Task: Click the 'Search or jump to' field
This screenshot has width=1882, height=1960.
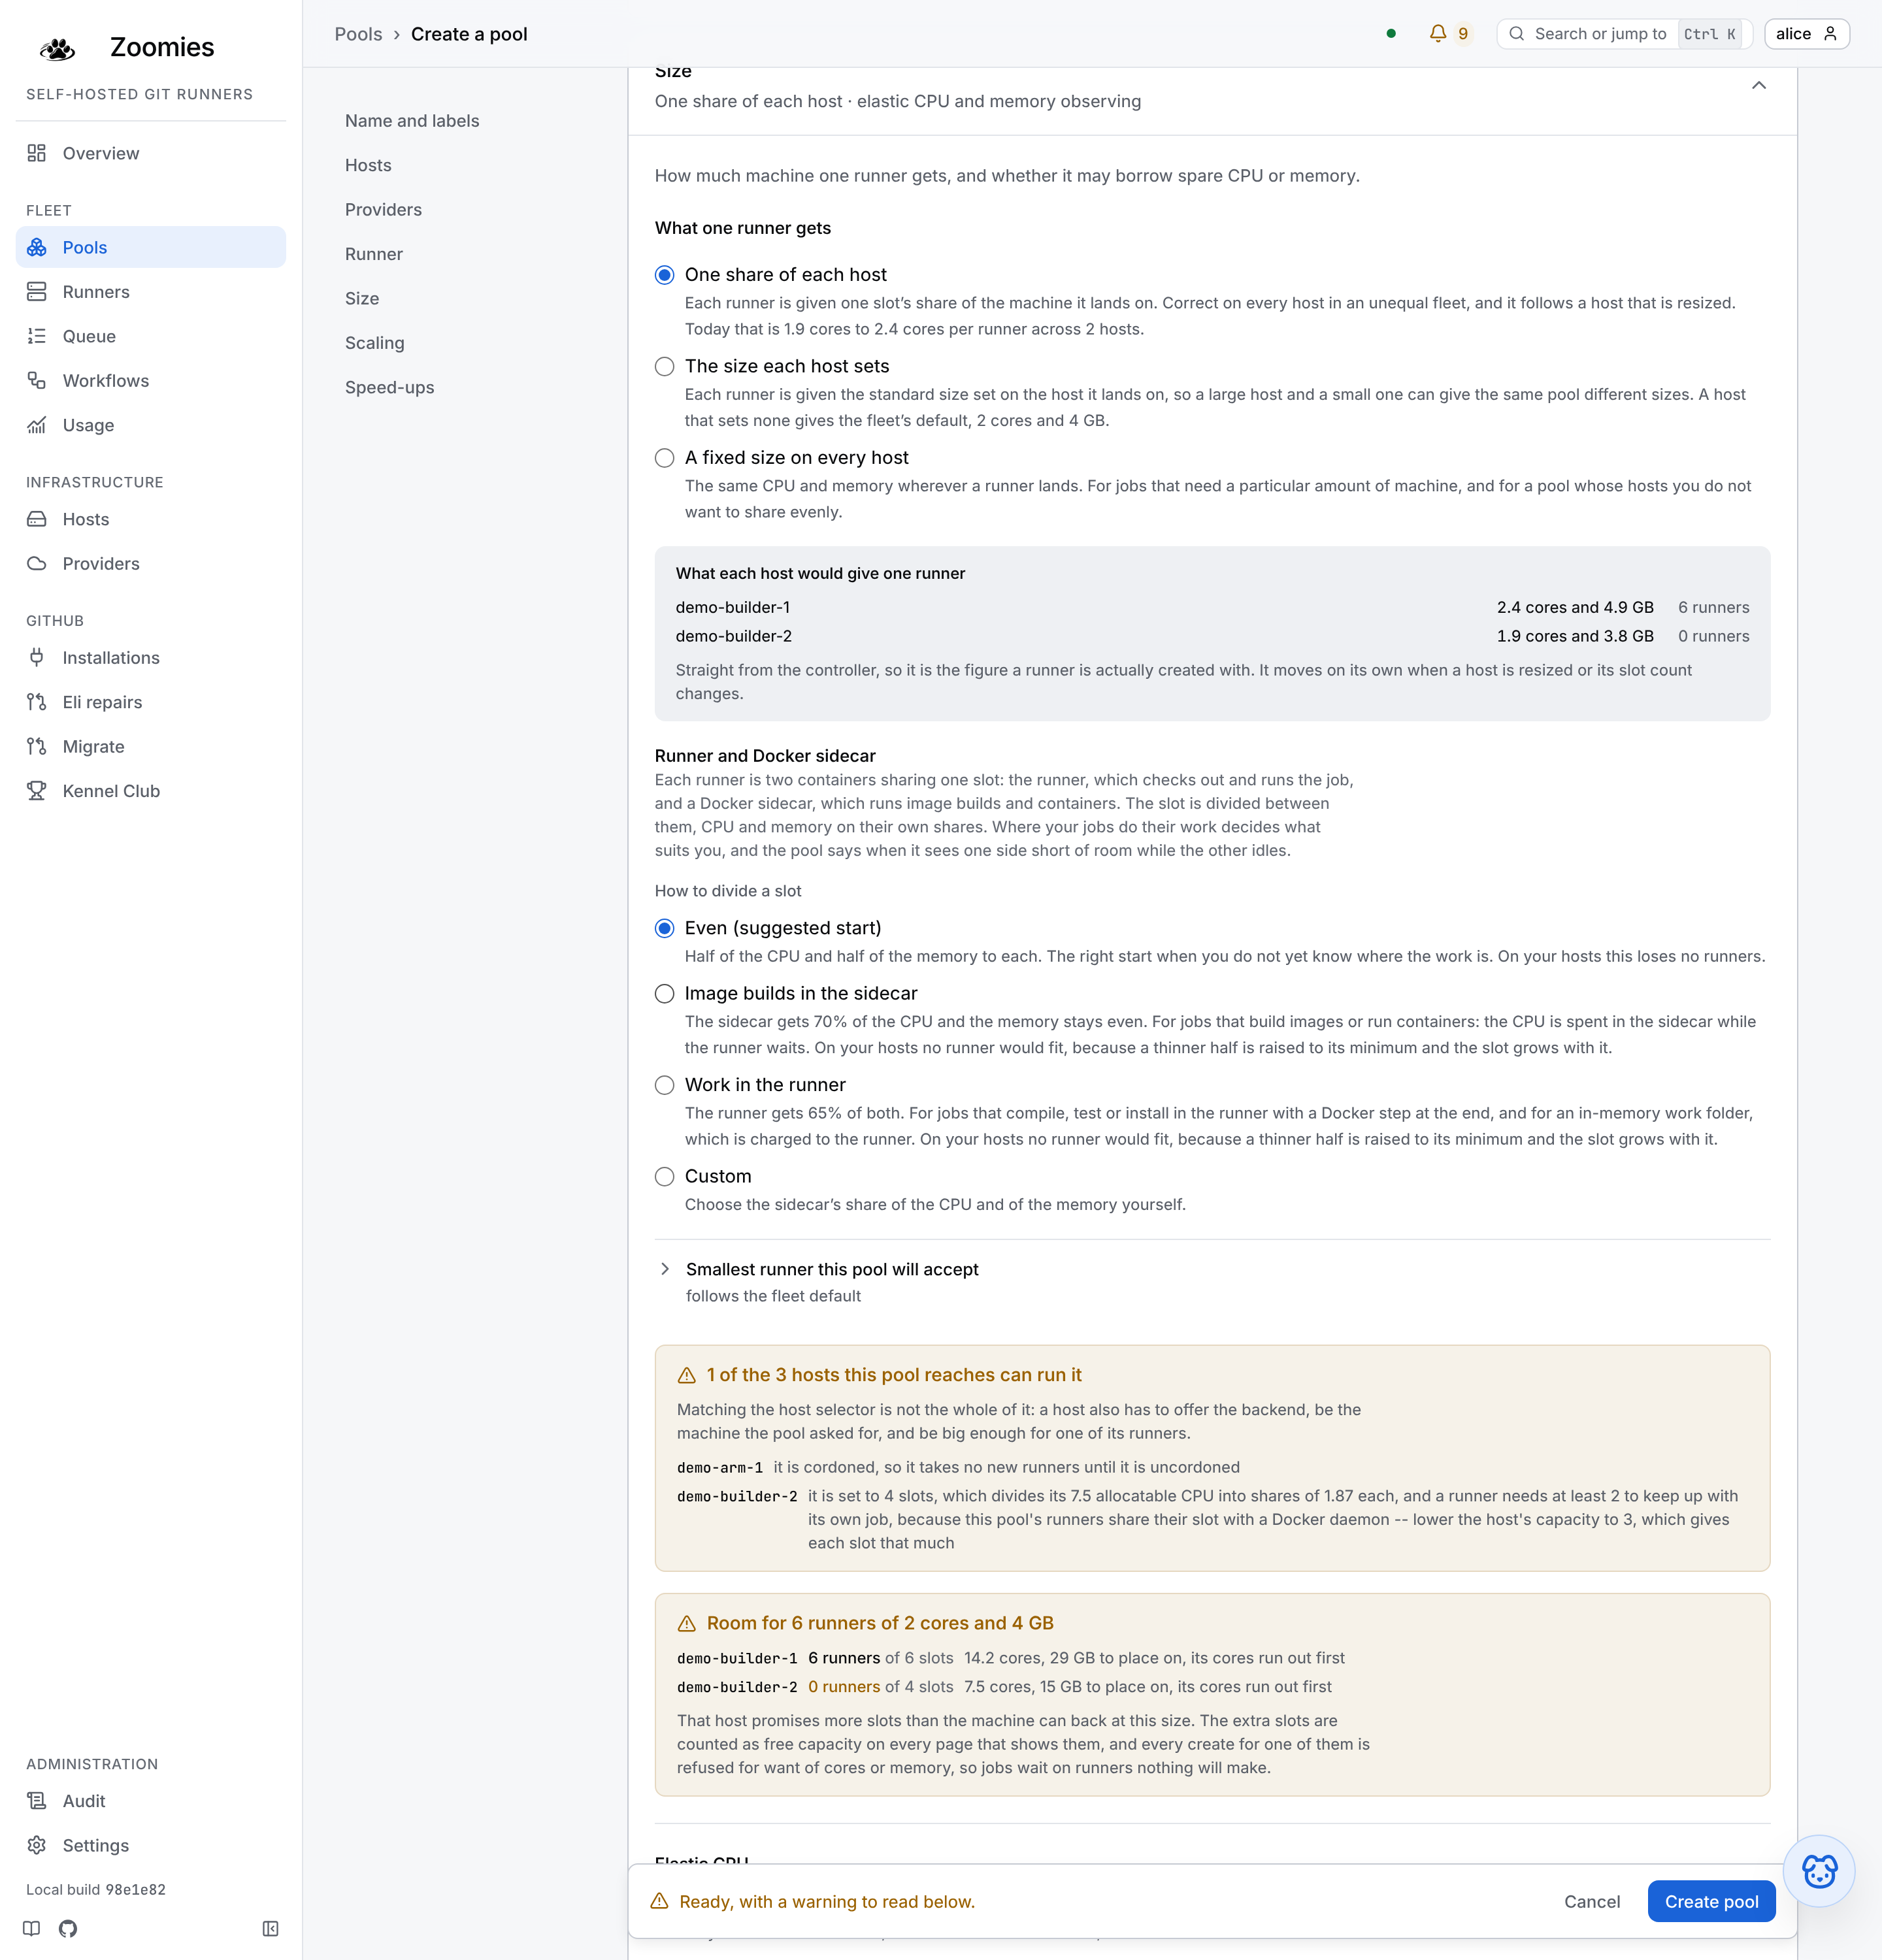Action: (1624, 33)
